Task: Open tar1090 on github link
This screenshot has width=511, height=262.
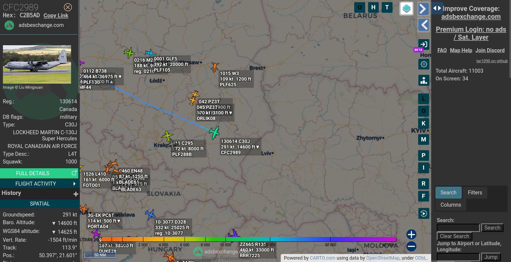Action: click(x=492, y=61)
